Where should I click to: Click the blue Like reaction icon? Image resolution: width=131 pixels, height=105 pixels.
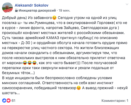click(x=4, y=101)
